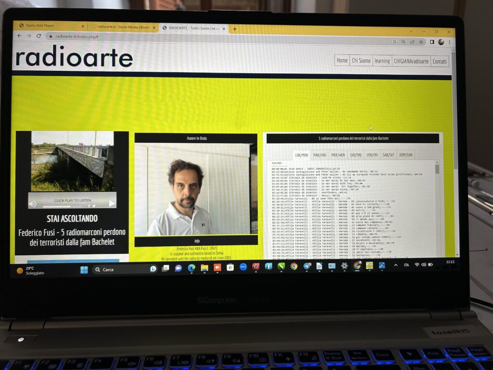Select the MAR/THU schedule tab
The image size is (493, 370).
point(320,155)
